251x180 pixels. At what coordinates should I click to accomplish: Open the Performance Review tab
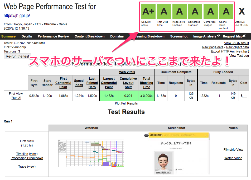coord(53,36)
